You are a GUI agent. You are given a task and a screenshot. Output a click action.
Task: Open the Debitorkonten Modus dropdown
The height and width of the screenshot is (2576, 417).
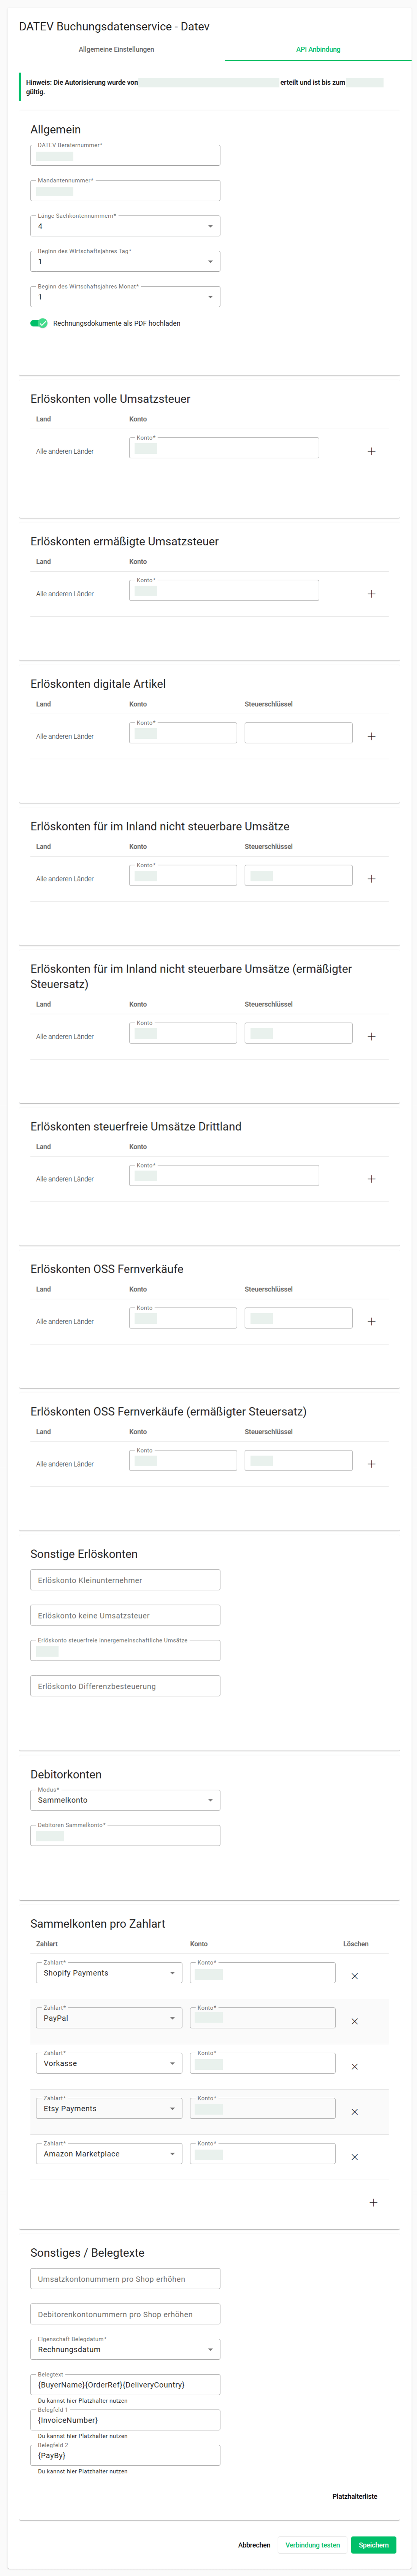(125, 1800)
